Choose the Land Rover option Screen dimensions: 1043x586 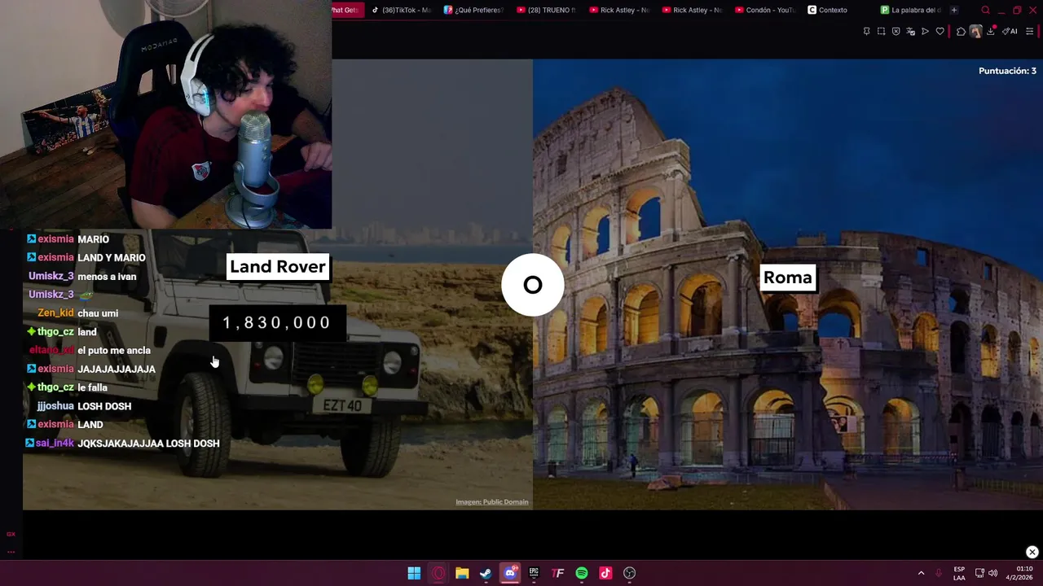[x=277, y=267]
